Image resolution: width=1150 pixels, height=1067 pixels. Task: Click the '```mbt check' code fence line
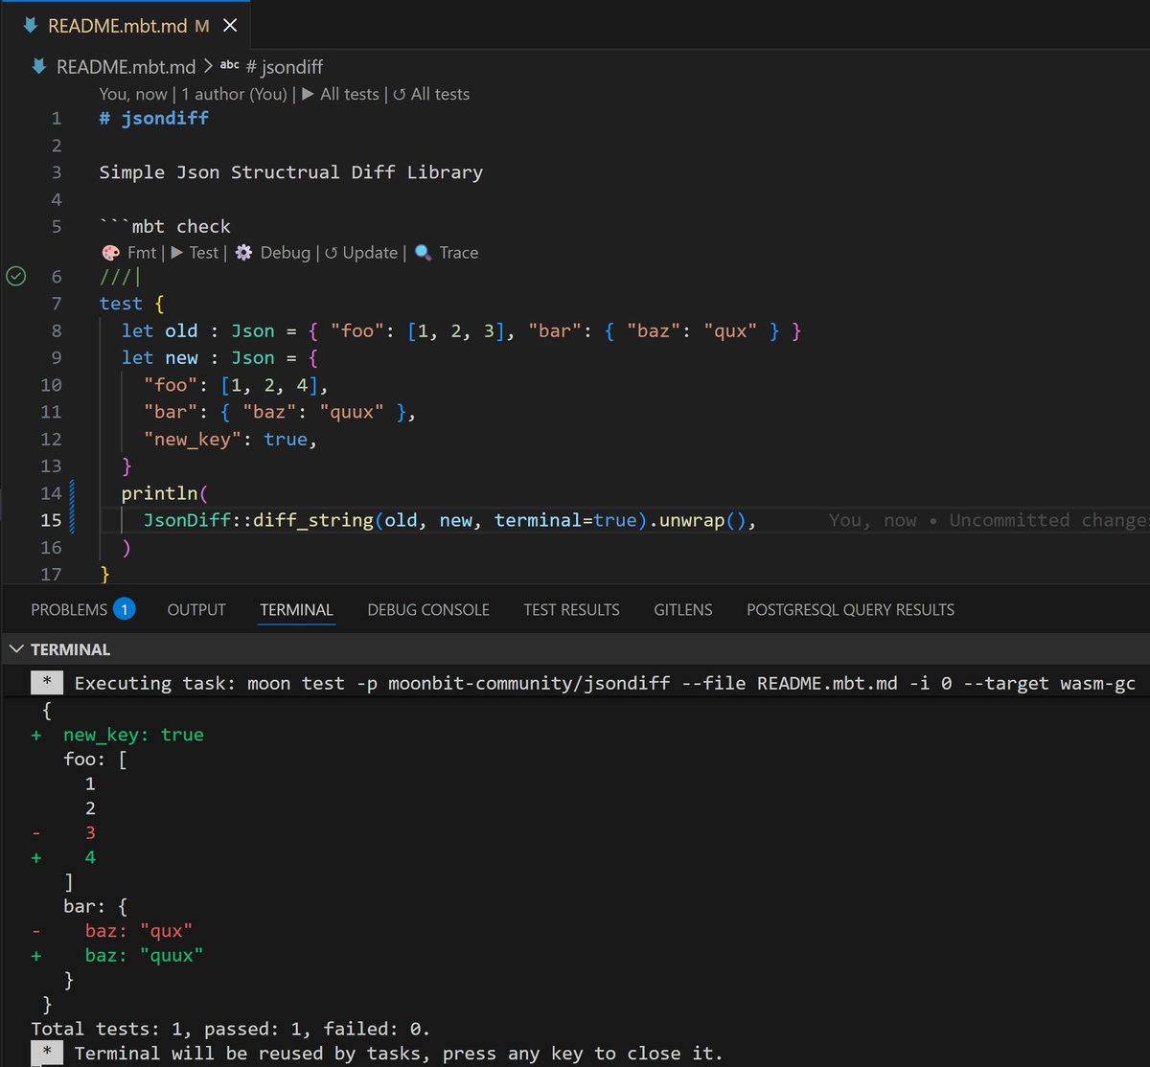[x=165, y=226]
